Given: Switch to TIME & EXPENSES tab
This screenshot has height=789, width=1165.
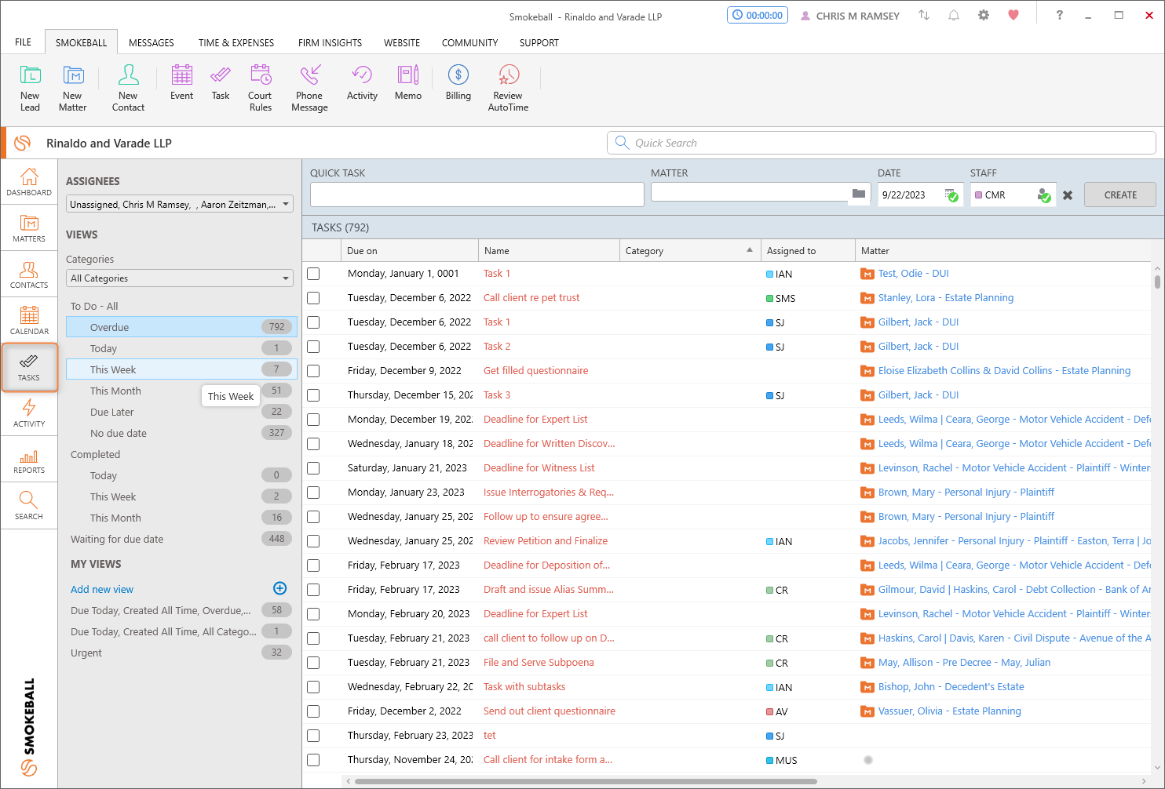Looking at the screenshot, I should [236, 42].
